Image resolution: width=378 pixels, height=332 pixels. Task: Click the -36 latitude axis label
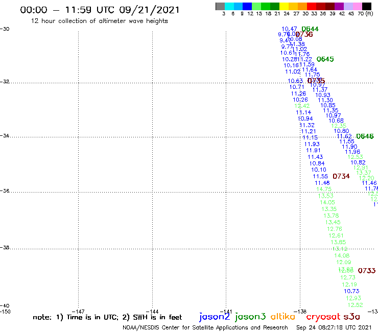pos(5,191)
